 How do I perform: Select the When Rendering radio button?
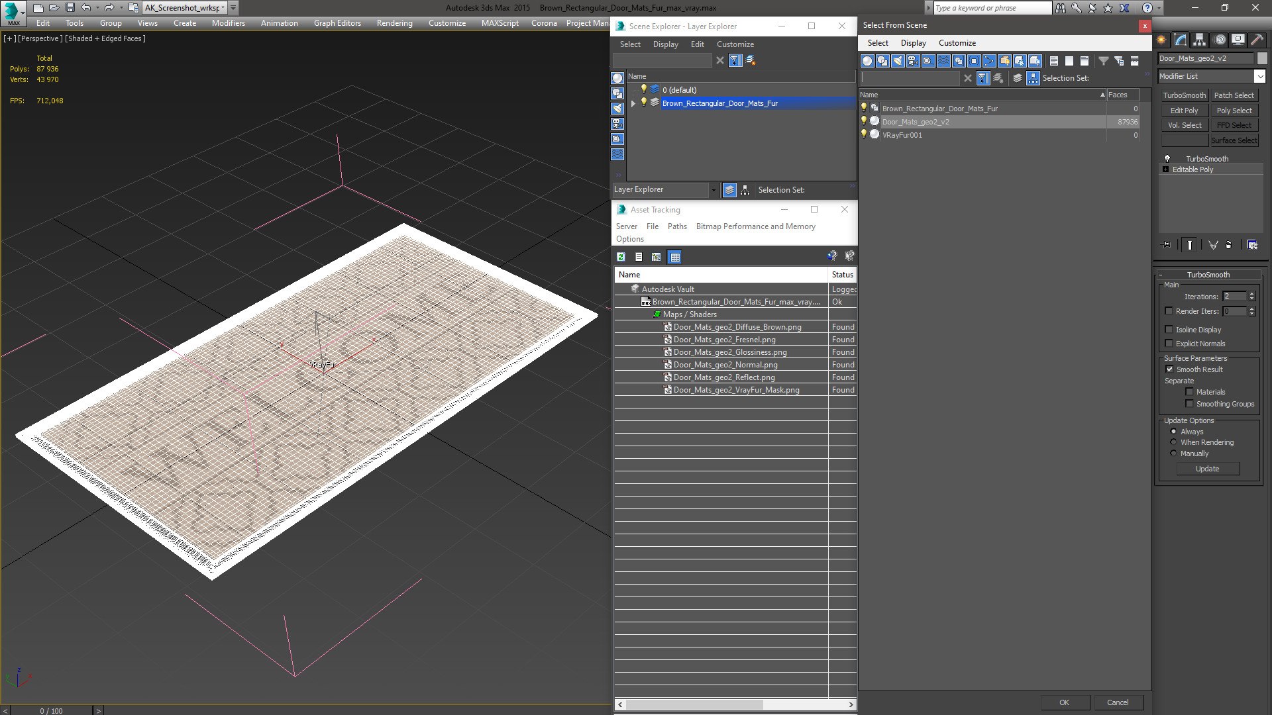(x=1173, y=442)
